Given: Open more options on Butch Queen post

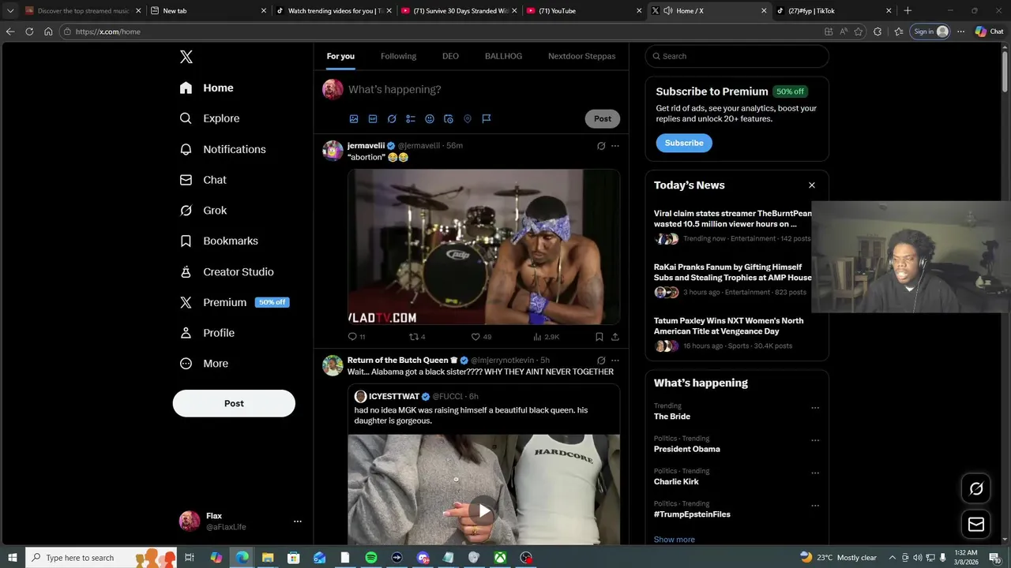Looking at the screenshot, I should (x=615, y=361).
